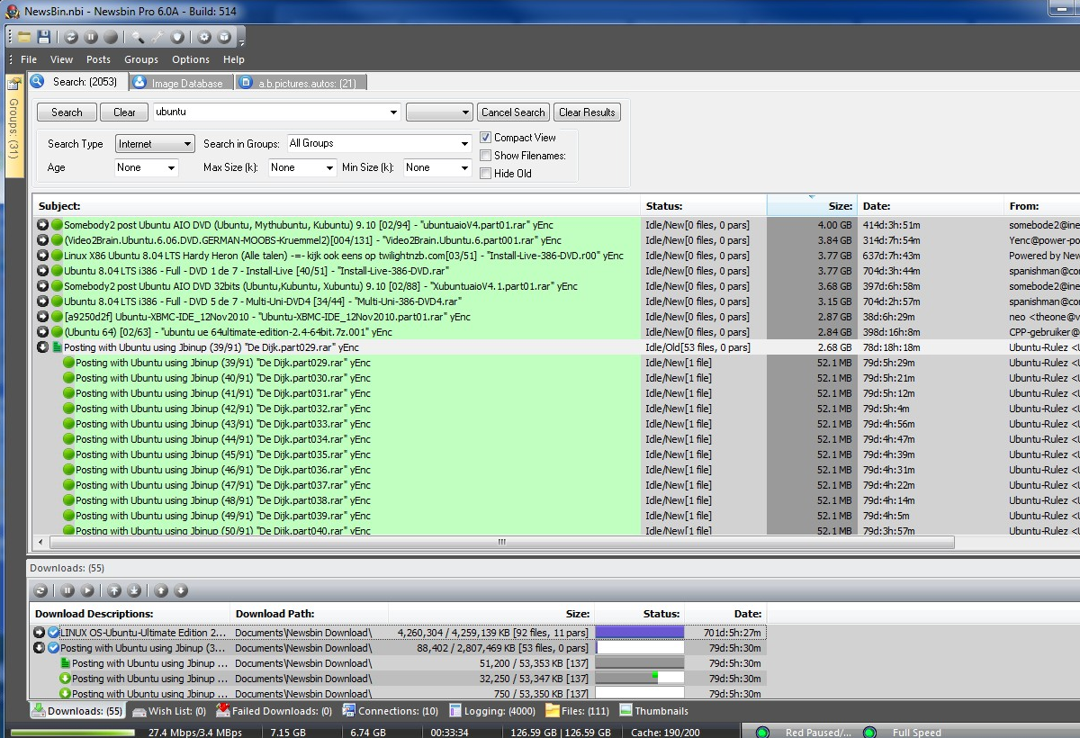
Task: Open the Help menu
Action: click(234, 59)
